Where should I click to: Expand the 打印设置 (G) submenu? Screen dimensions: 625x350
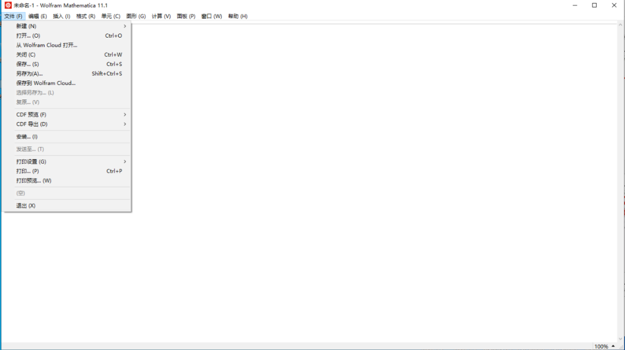pyautogui.click(x=67, y=162)
